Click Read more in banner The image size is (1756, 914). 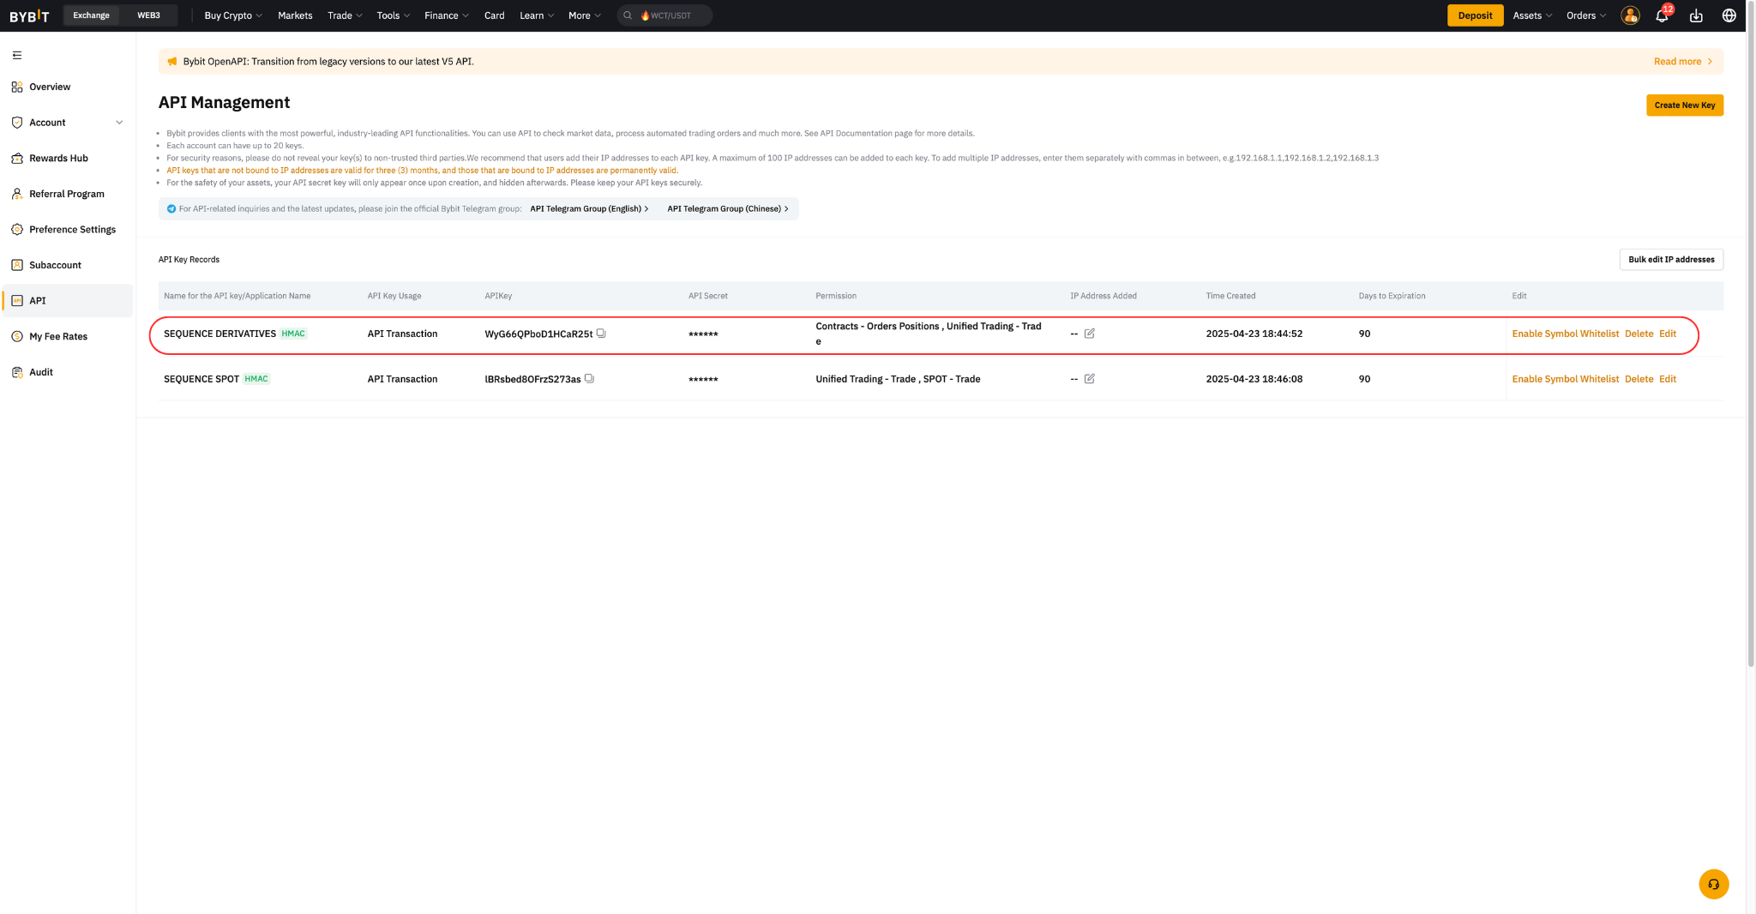coord(1682,62)
